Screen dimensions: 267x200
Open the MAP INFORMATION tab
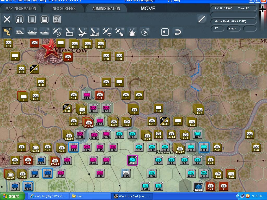point(21,9)
